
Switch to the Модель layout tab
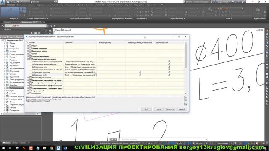point(6,143)
